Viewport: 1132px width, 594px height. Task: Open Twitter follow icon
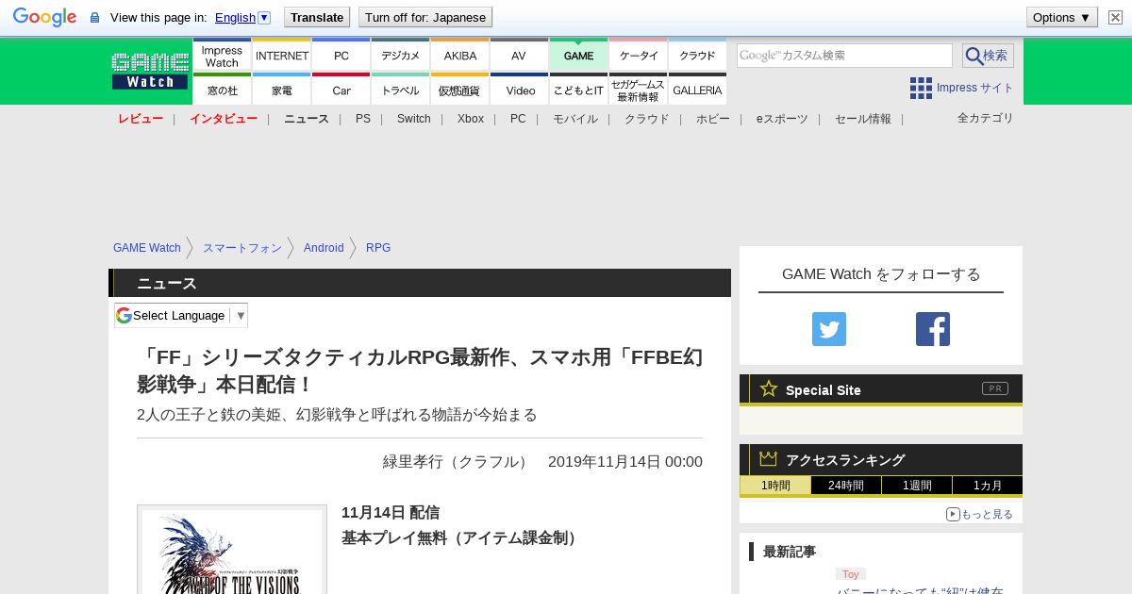tap(829, 329)
